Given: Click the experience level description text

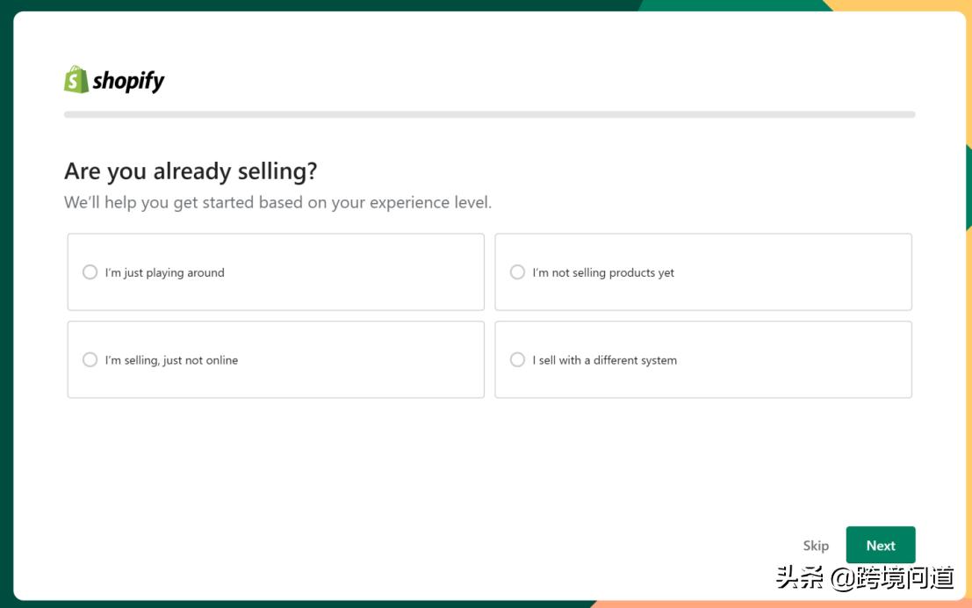Looking at the screenshot, I should tap(278, 201).
